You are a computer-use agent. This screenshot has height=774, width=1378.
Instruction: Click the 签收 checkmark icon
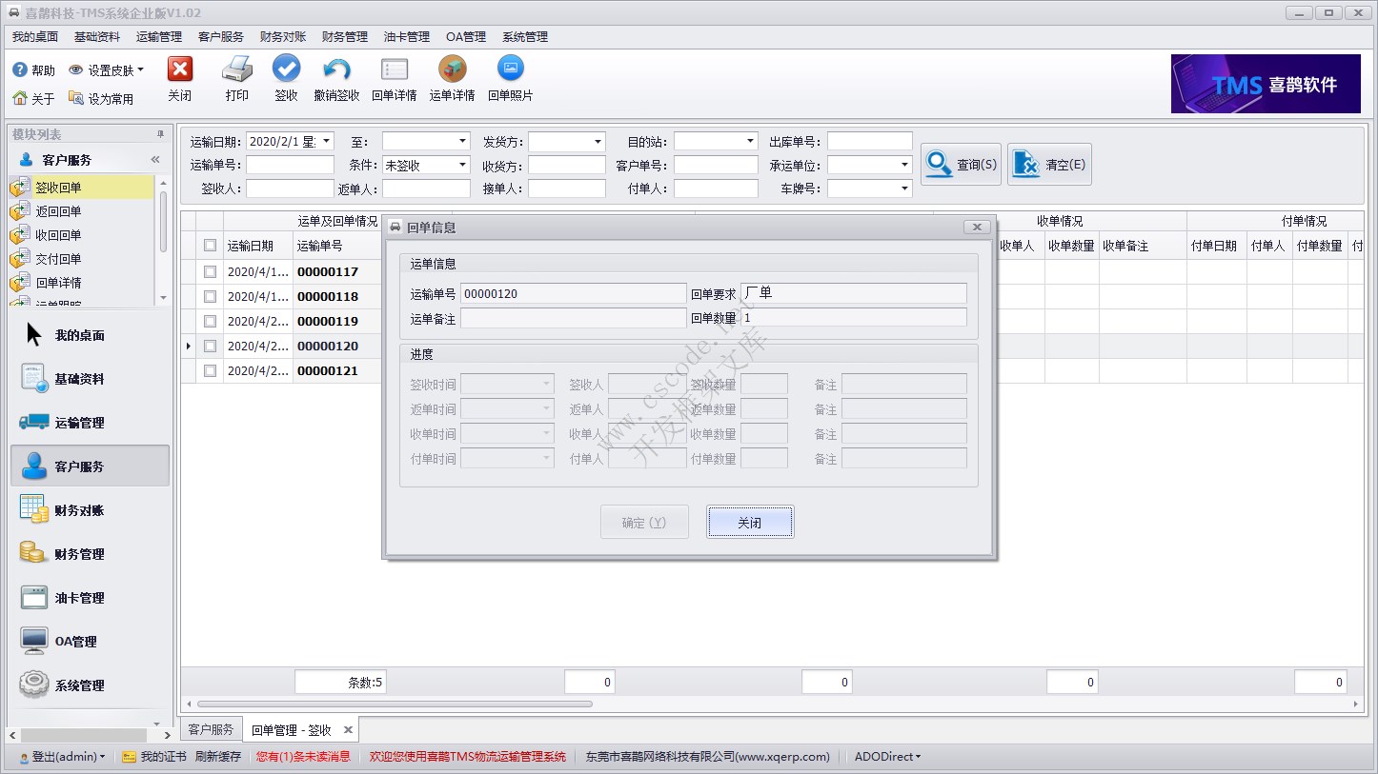tap(286, 69)
